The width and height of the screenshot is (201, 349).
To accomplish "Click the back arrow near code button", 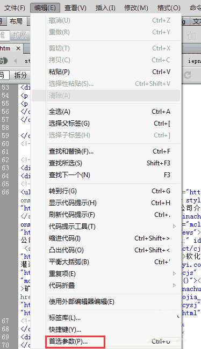I will [16, 61].
